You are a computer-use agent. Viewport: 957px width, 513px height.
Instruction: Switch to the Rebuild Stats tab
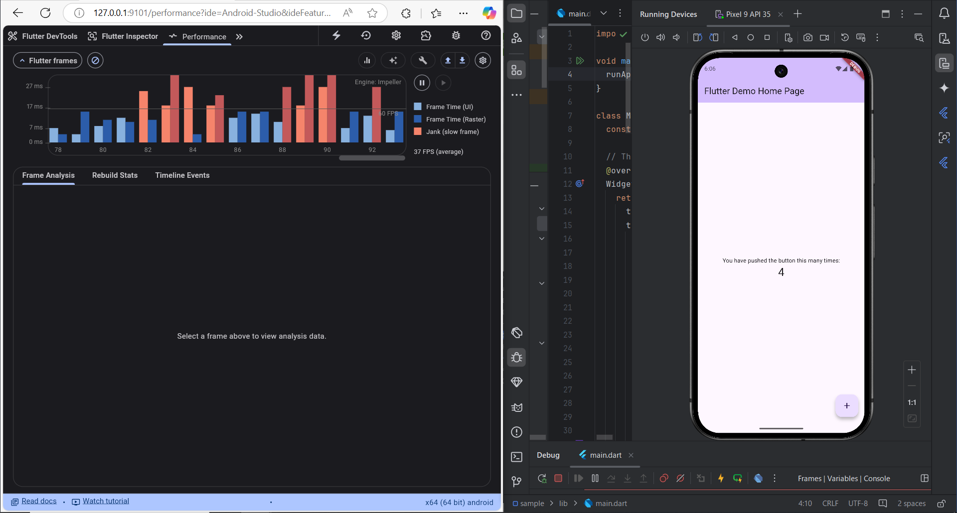(115, 175)
